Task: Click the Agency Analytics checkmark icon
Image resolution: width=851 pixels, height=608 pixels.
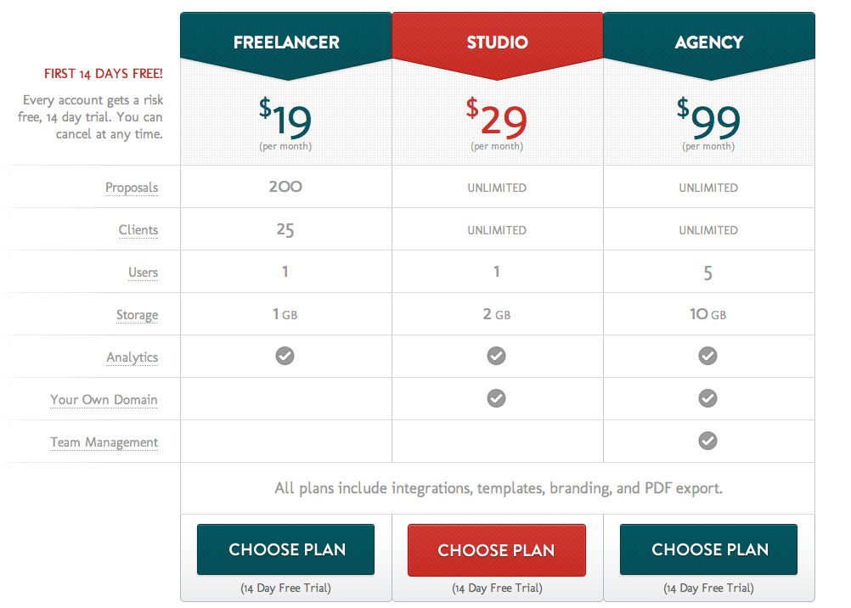Action: click(707, 356)
